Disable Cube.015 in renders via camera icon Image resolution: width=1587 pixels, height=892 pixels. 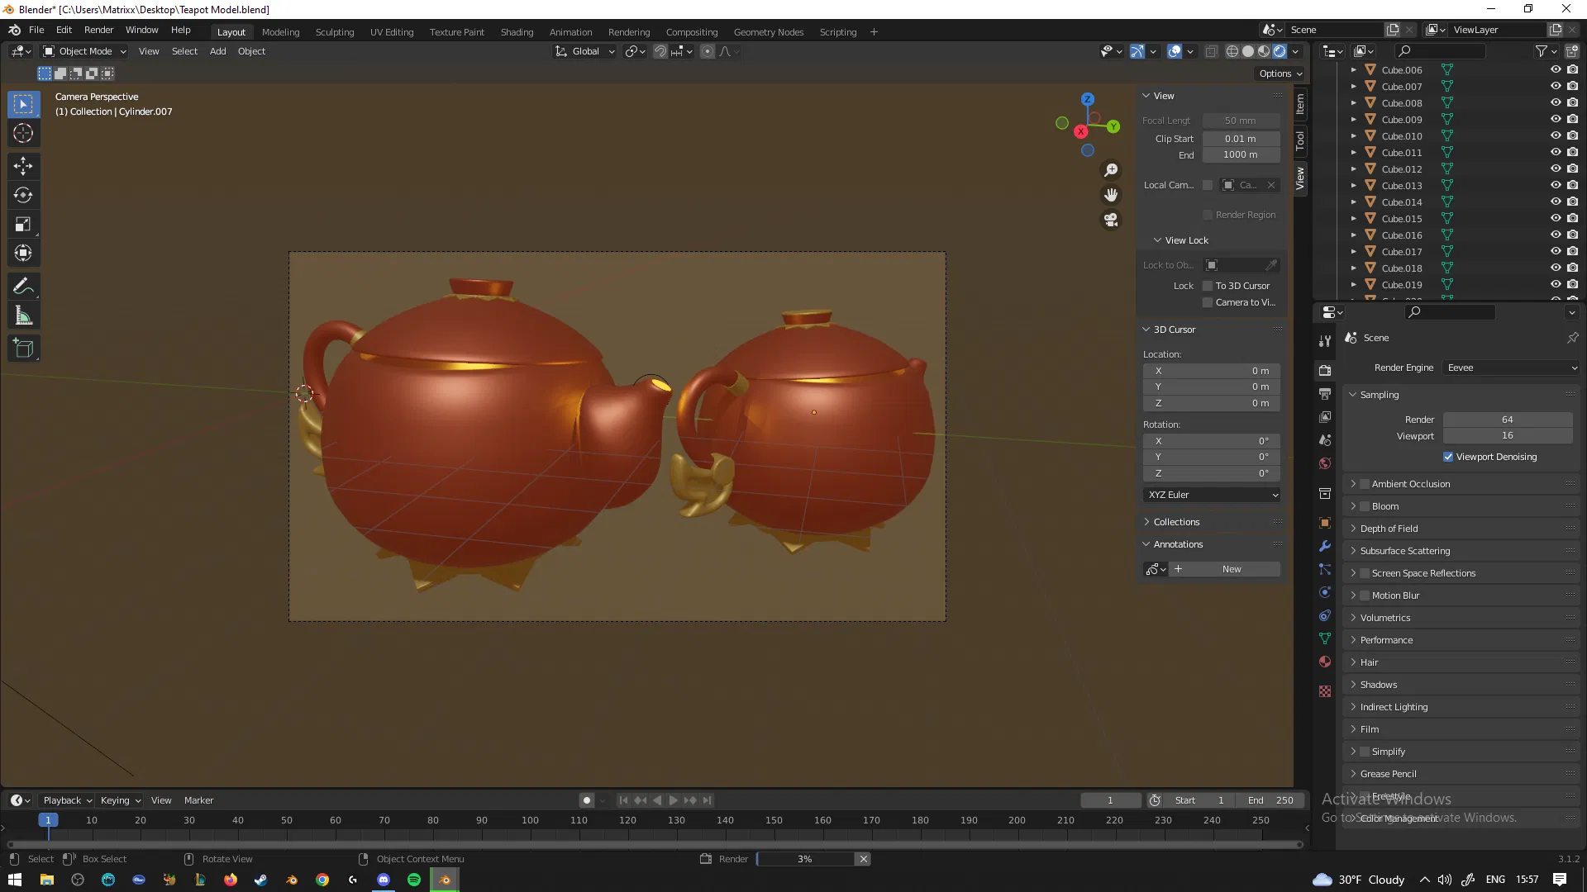(1572, 218)
